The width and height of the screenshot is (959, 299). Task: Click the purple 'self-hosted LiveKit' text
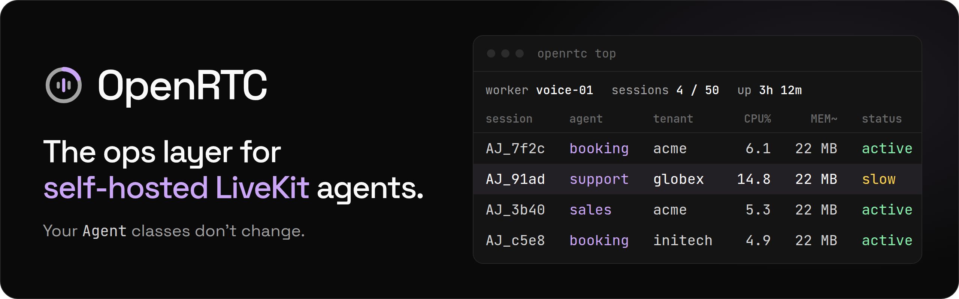(x=176, y=188)
